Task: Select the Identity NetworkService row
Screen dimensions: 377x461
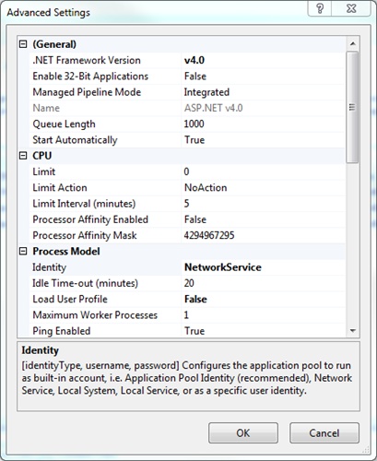Action: pyautogui.click(x=187, y=267)
